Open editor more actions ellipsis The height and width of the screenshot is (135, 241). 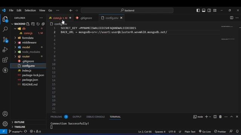pyautogui.click(x=237, y=18)
